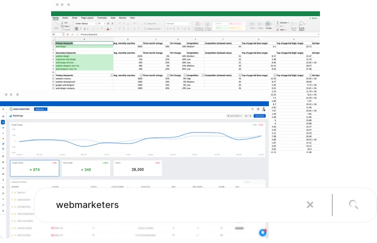Screen dimensions: 377x243
Task: Open the blue Webmarketers account dropdown
Action: [x=41, y=109]
